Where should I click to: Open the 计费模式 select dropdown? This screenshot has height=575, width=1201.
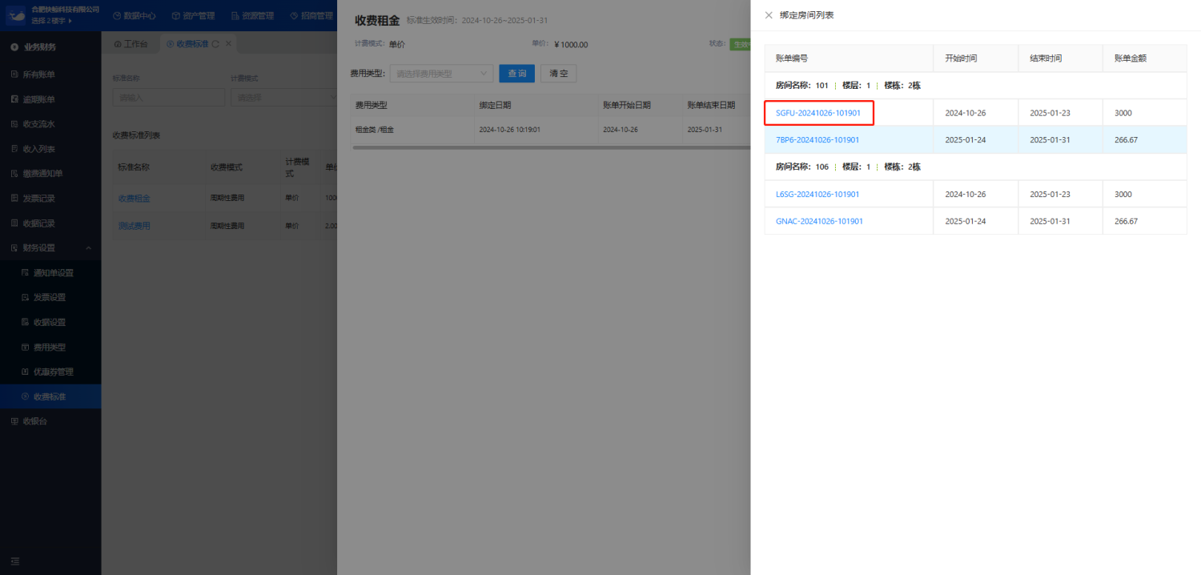[x=283, y=98]
